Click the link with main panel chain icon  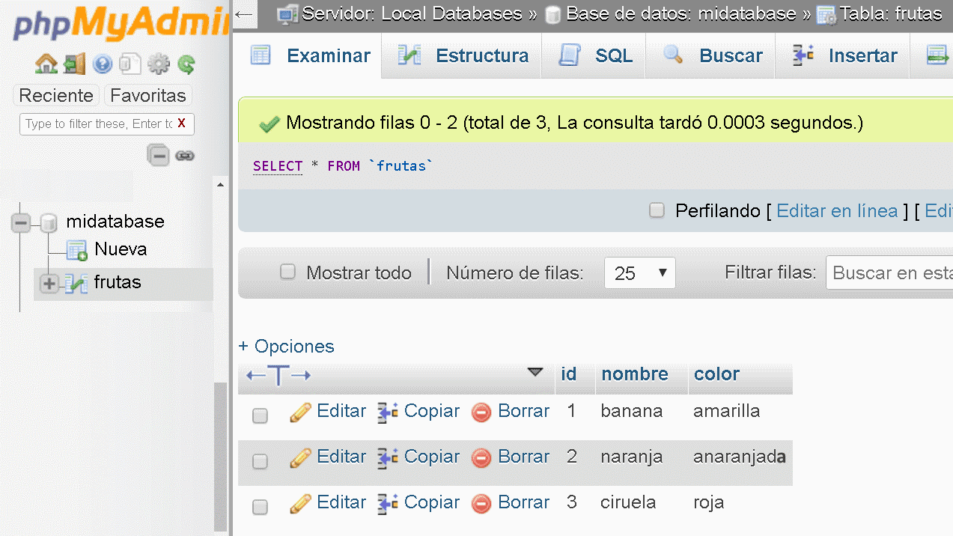tap(185, 156)
